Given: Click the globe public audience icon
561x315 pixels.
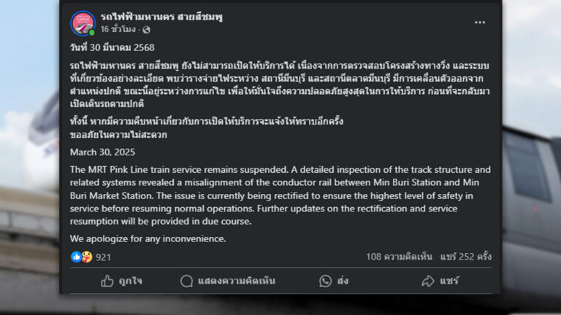Looking at the screenshot, I should click(x=147, y=30).
